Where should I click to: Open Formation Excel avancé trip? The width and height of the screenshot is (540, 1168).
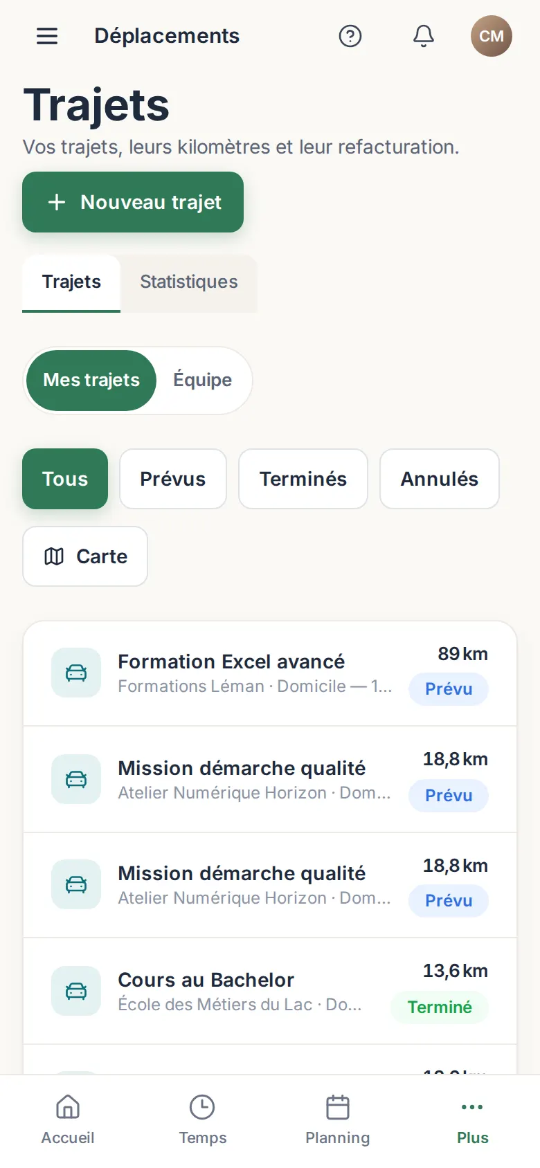(270, 673)
